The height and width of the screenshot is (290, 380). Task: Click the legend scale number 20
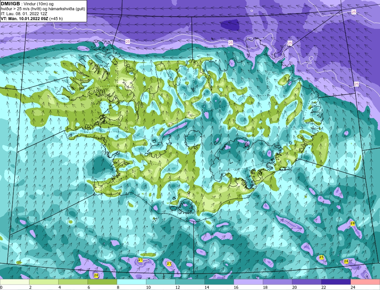click(x=294, y=287)
